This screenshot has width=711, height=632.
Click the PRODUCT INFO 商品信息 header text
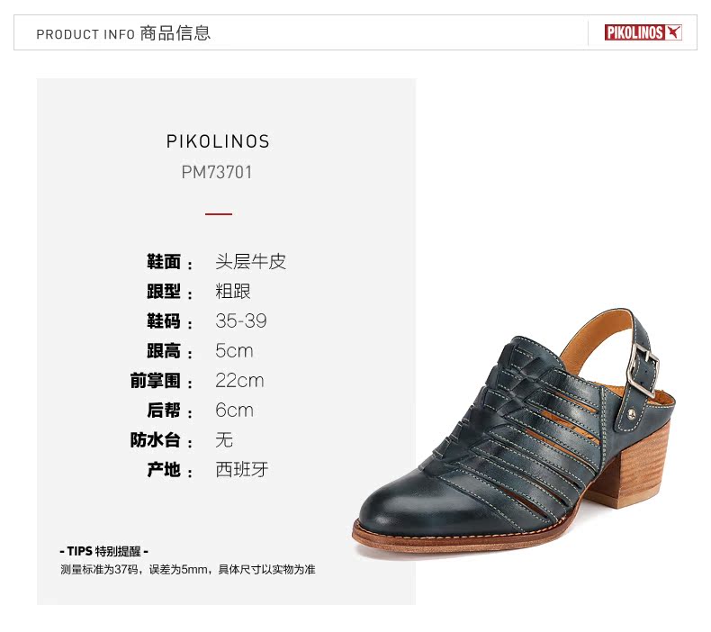coord(123,33)
